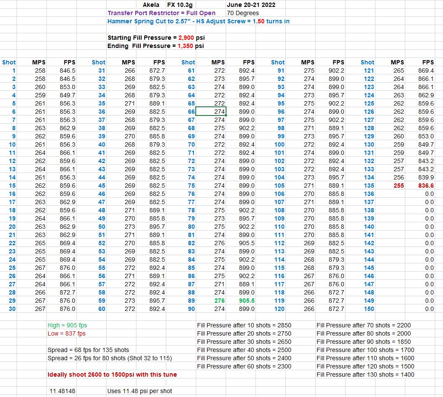The height and width of the screenshot is (397, 443).
Task: Click the 'Akela' title cell
Action: (151, 5)
